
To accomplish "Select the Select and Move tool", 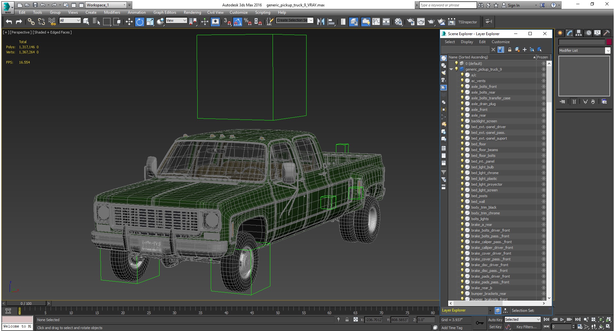I will click(129, 22).
